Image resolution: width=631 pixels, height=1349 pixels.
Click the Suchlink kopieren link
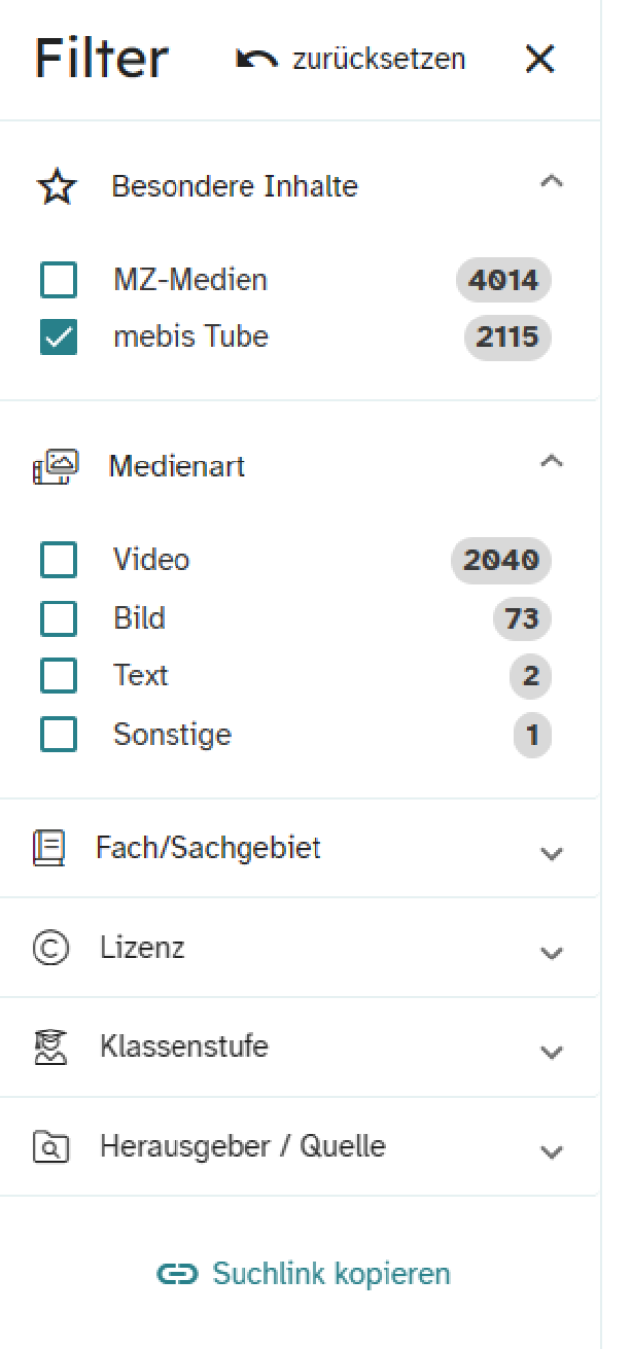click(x=331, y=1274)
